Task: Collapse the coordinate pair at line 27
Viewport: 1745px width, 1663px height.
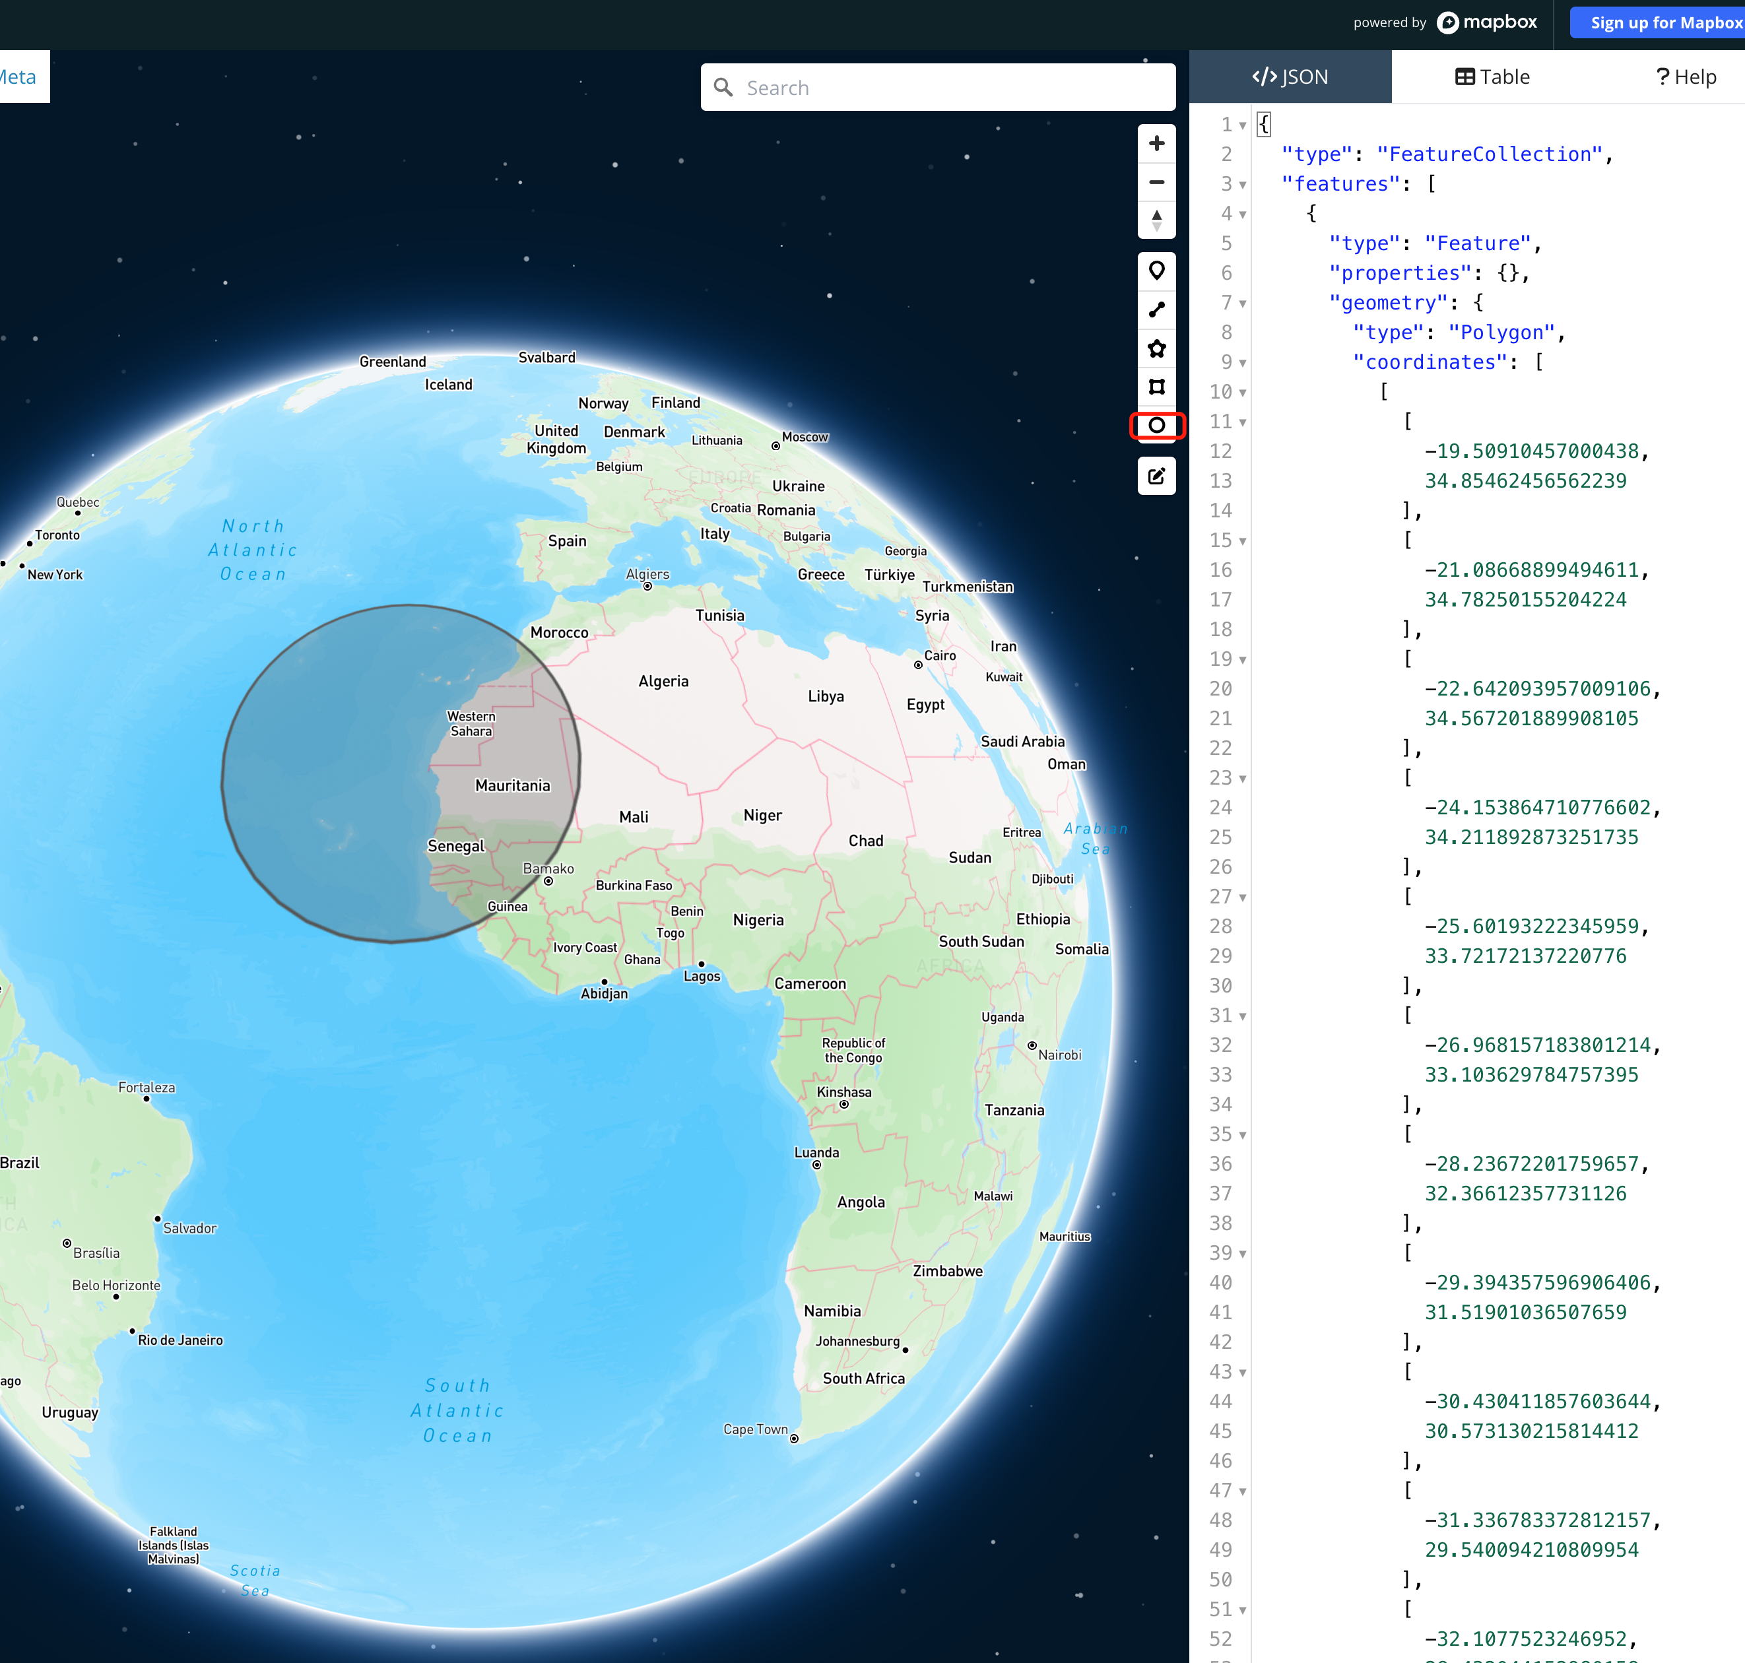Action: (x=1242, y=897)
